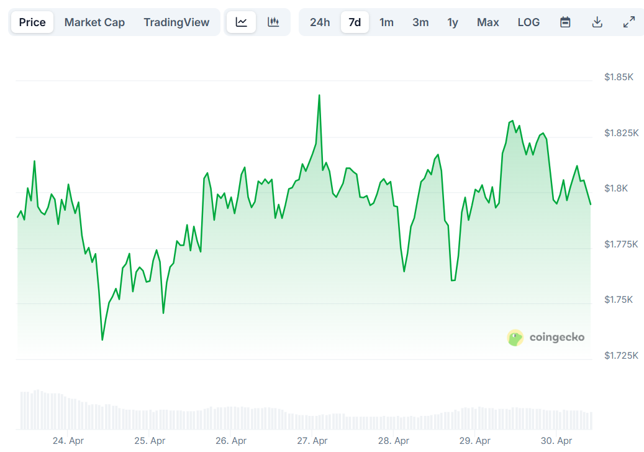The width and height of the screenshot is (644, 452).
Task: Click the CoinGecko gecko logo
Action: (x=515, y=338)
